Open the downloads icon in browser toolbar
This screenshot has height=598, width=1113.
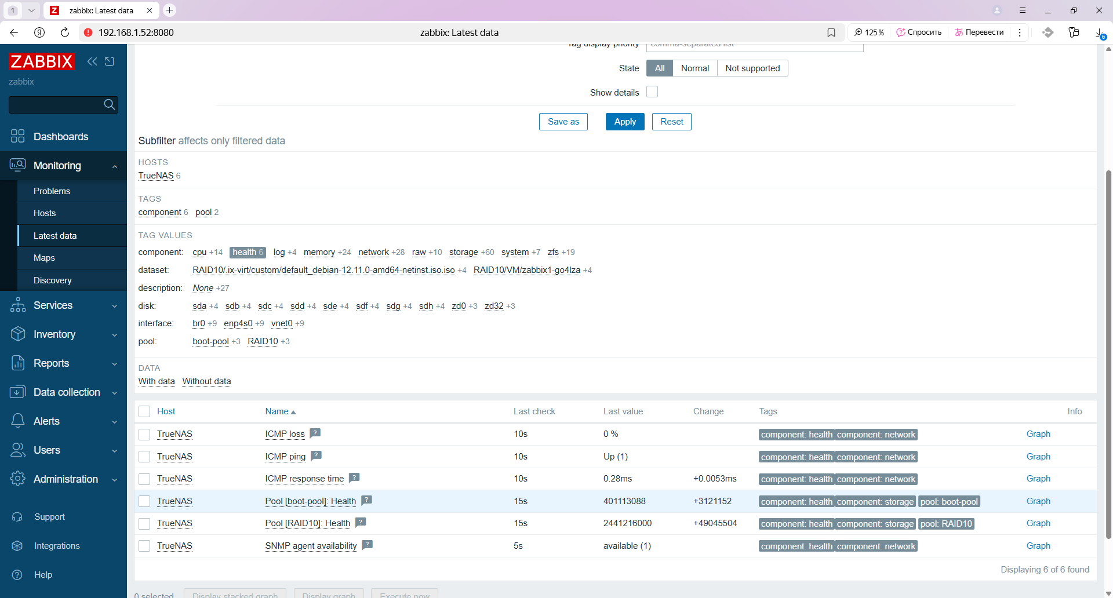point(1100,33)
